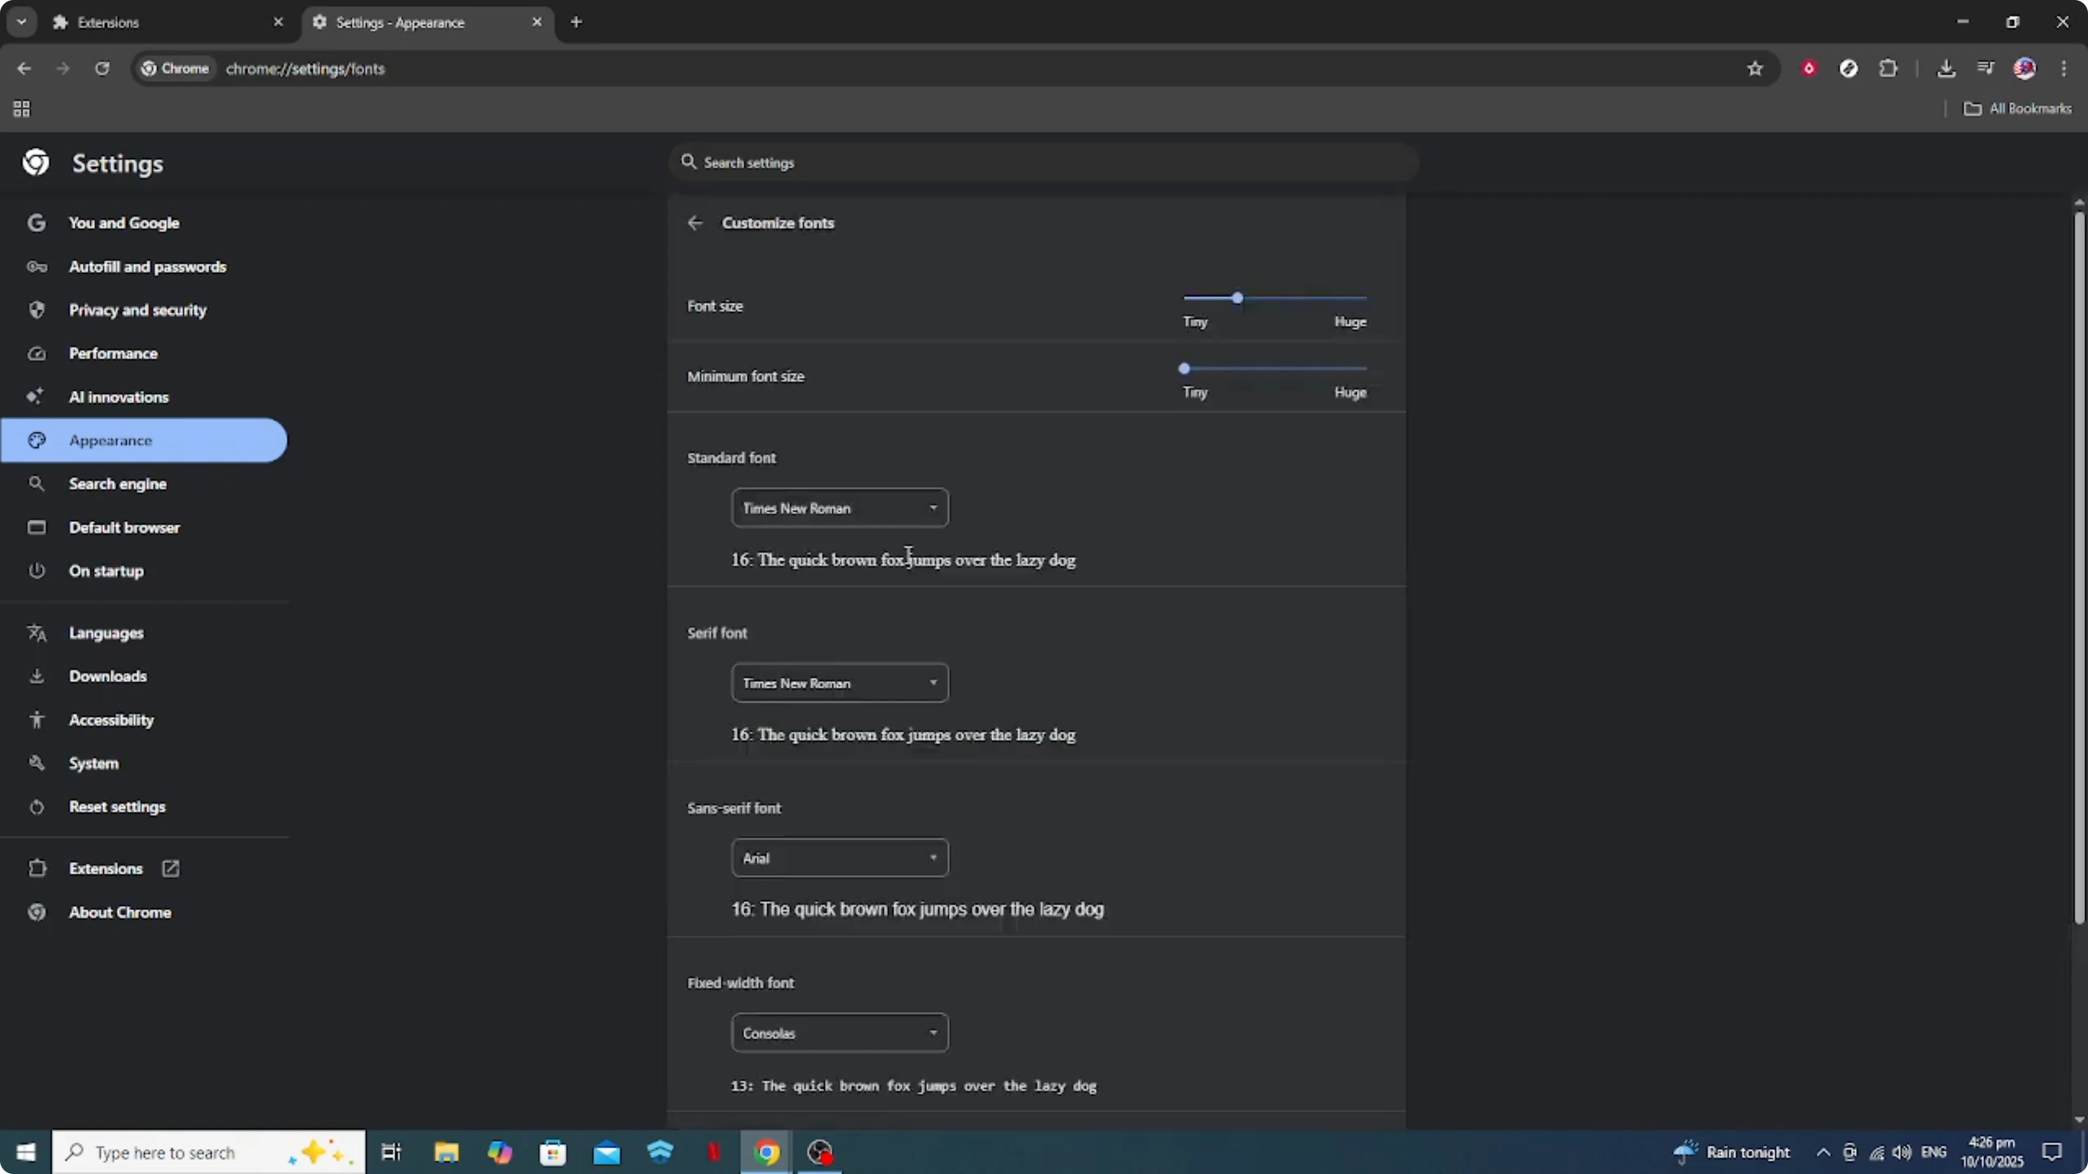This screenshot has width=2088, height=1174.
Task: Open the Standard font dropdown
Action: tap(839, 508)
